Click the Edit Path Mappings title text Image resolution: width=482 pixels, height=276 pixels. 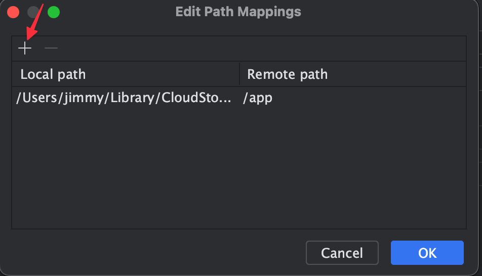[x=238, y=12]
